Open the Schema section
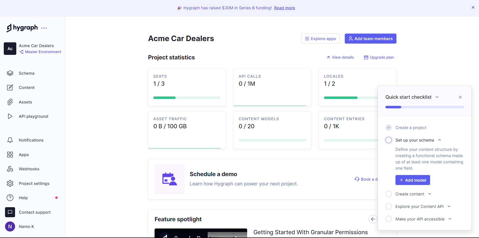Screen dimensions: 479x238 (x=27, y=73)
